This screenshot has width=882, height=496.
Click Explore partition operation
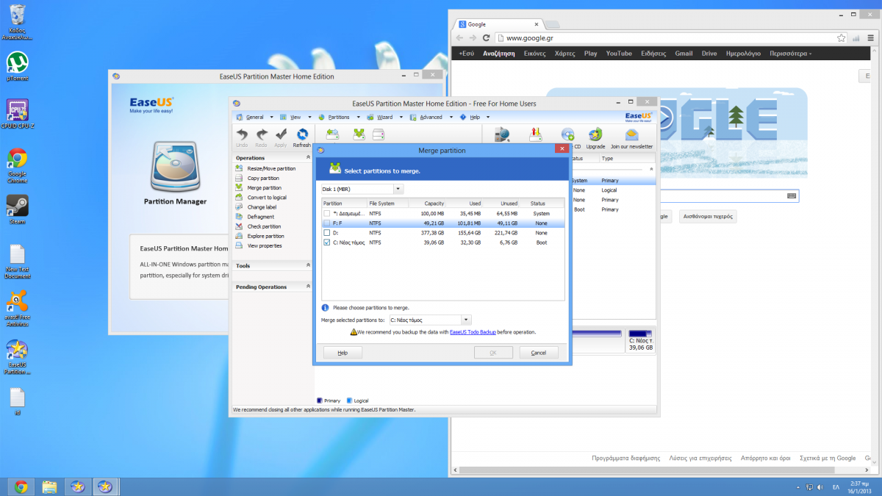[x=265, y=236]
